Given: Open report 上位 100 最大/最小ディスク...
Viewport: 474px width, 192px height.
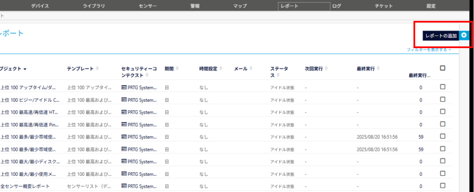Looking at the screenshot, I should pyautogui.click(x=30, y=161).
